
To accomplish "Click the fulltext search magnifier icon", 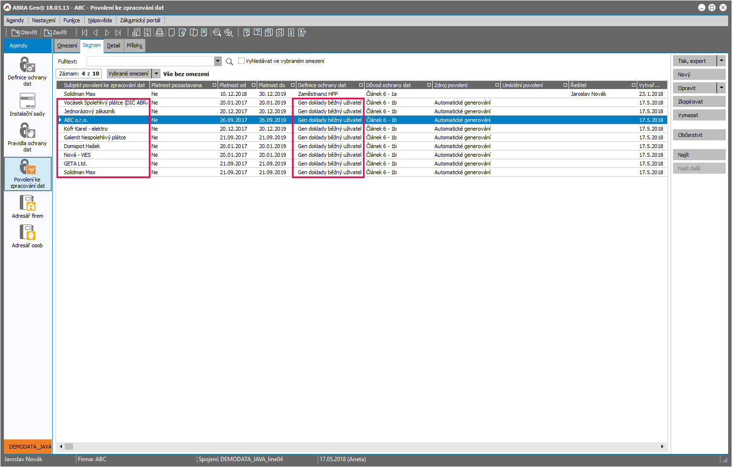I will point(229,61).
